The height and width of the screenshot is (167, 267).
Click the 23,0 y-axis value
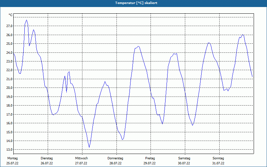coord(9,61)
